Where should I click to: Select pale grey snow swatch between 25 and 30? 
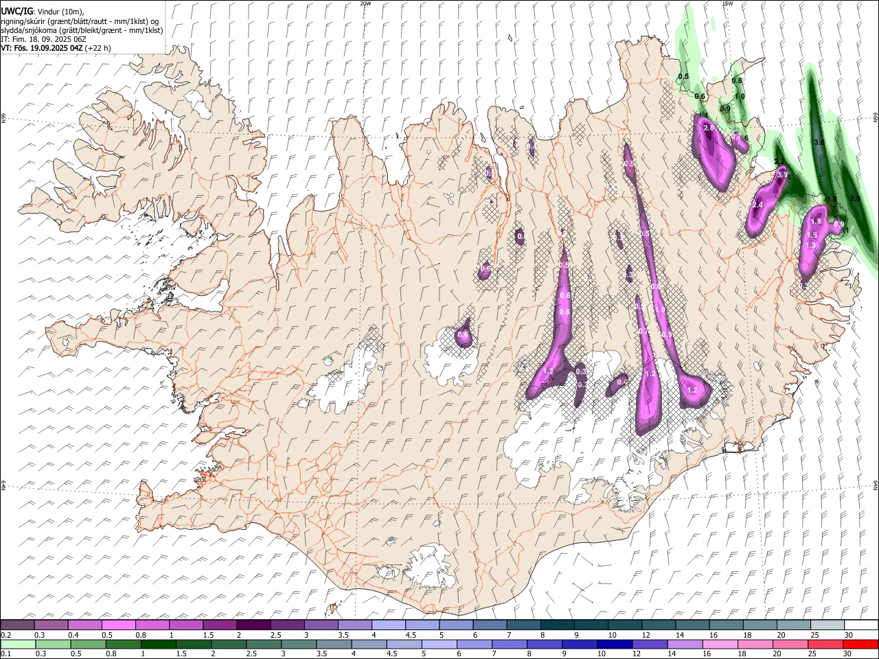[x=828, y=625]
